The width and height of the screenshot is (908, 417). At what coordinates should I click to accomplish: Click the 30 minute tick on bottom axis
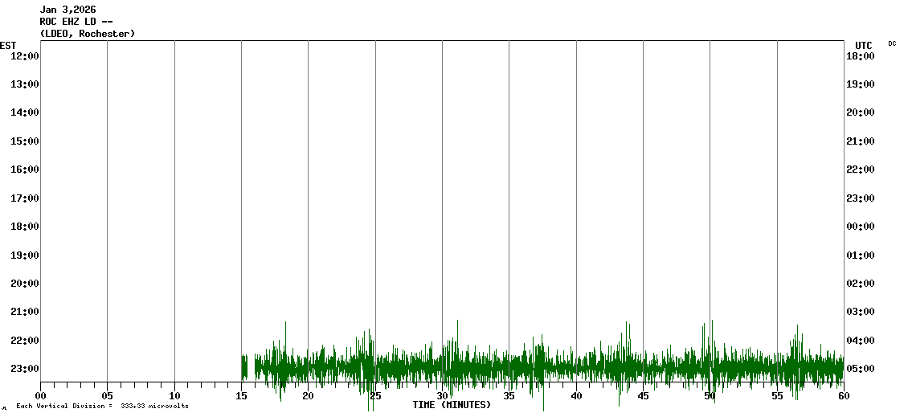pyautogui.click(x=442, y=395)
